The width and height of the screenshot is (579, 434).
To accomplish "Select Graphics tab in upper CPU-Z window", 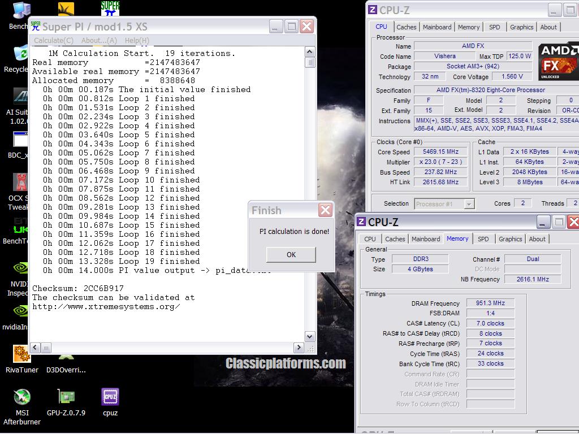I will pos(521,27).
